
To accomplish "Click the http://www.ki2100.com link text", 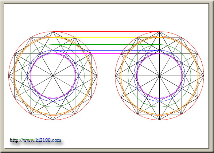I will [35, 140].
